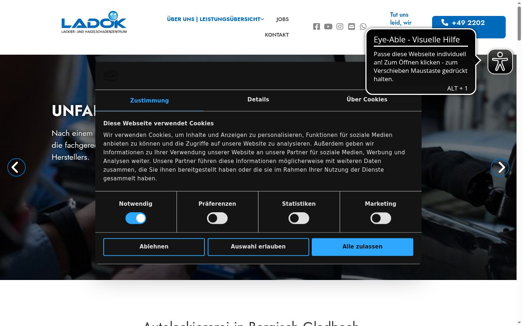Click the 'Marketing' label
This screenshot has width=522, height=326.
point(381,204)
